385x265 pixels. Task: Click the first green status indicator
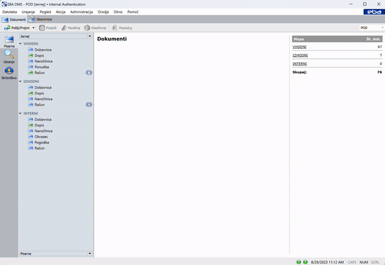point(299,262)
